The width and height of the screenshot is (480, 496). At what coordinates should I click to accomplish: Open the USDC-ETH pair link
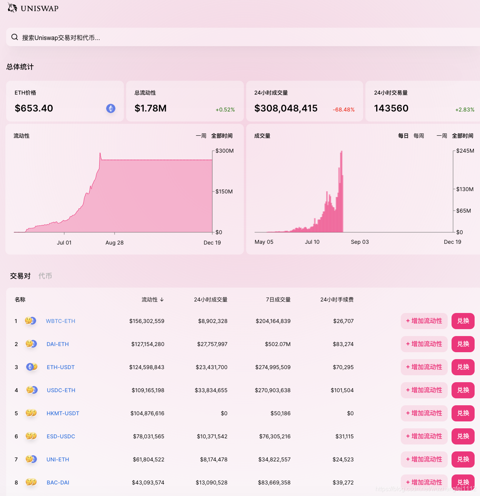click(x=61, y=390)
